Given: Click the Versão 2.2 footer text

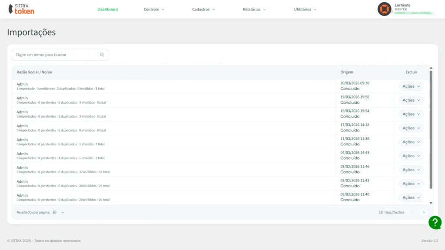Looking at the screenshot, I should pos(430,240).
